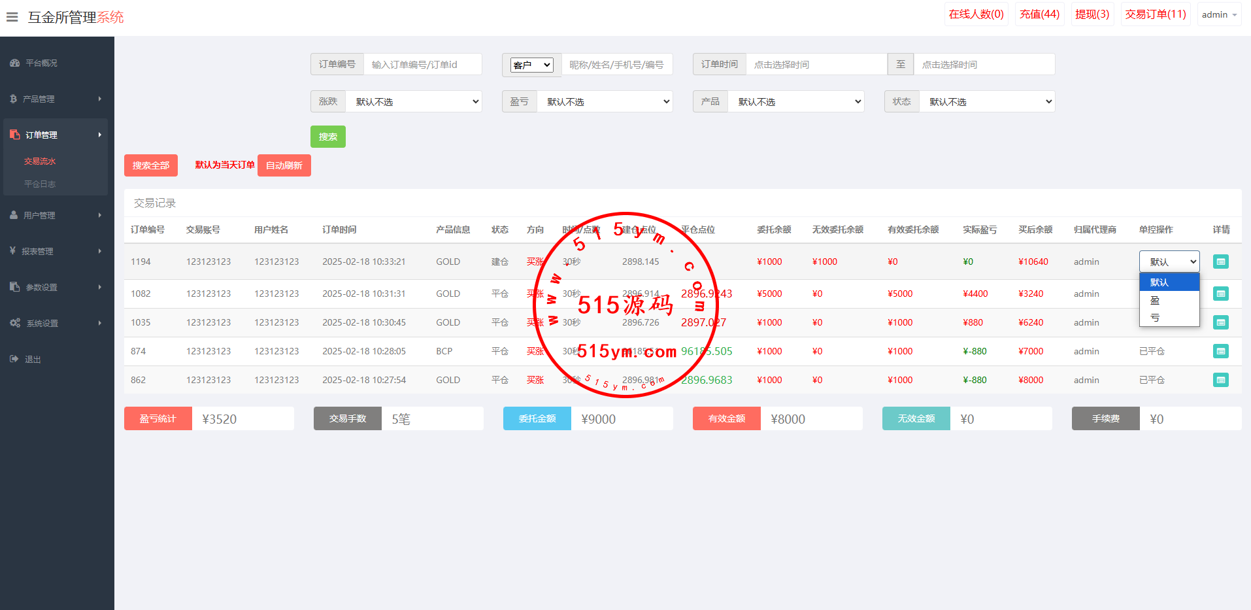The width and height of the screenshot is (1251, 610).
Task: Open details icon for order 1082
Action: 1220,294
